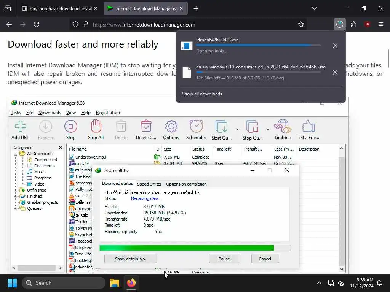Click the URL address bar
Image resolution: width=390 pixels, height=292 pixels.
tap(189, 25)
